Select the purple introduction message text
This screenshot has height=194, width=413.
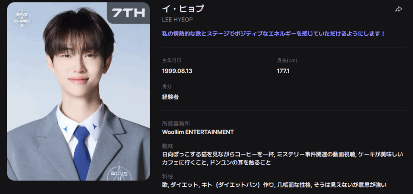pos(274,34)
